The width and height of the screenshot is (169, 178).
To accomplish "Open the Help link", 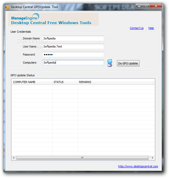I will pos(151,28).
